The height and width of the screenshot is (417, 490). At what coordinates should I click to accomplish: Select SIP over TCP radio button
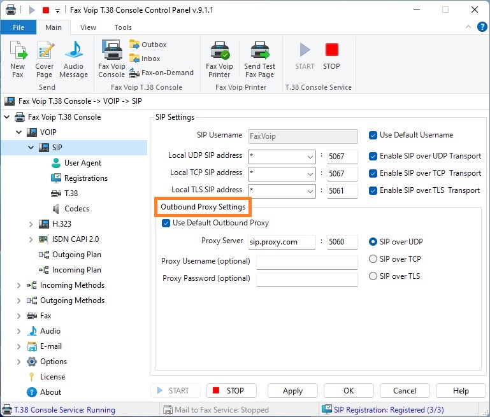click(373, 258)
